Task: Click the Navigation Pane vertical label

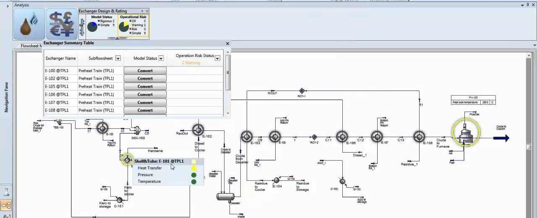Action: point(6,97)
